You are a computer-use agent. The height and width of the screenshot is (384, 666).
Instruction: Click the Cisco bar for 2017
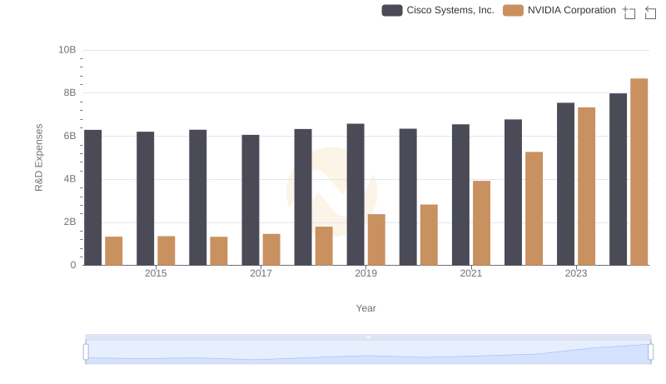pos(251,200)
